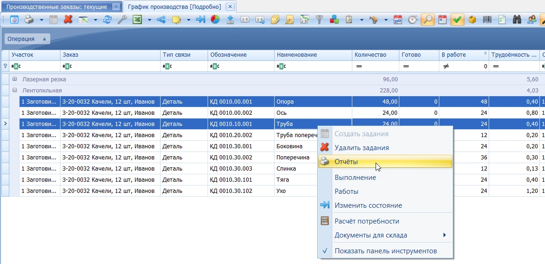
Task: Toggle Показать панель инструментов option
Action: (385, 251)
